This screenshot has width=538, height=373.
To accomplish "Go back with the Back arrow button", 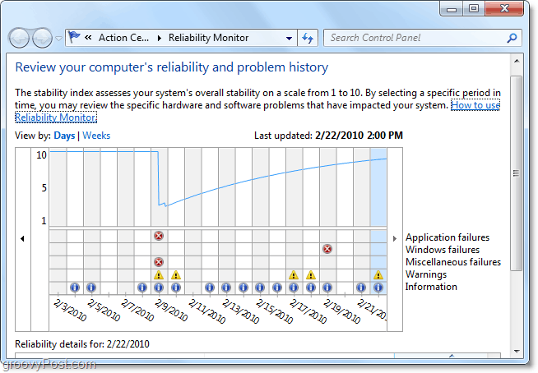I will pyautogui.click(x=19, y=38).
